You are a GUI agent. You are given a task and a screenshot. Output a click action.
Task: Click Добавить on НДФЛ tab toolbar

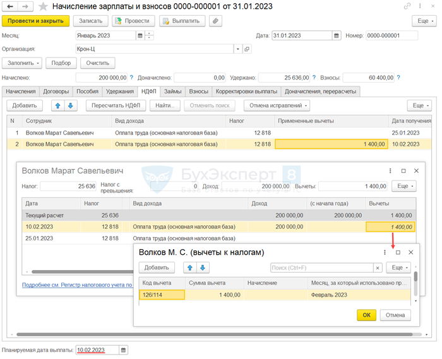[25, 105]
